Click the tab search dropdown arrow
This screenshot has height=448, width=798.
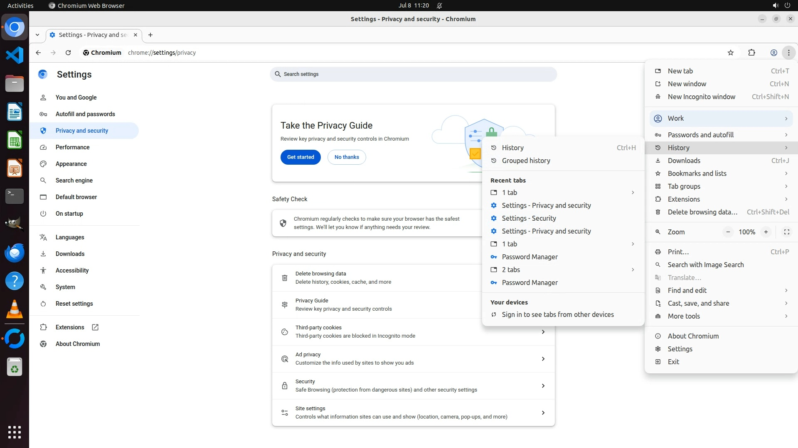37,35
